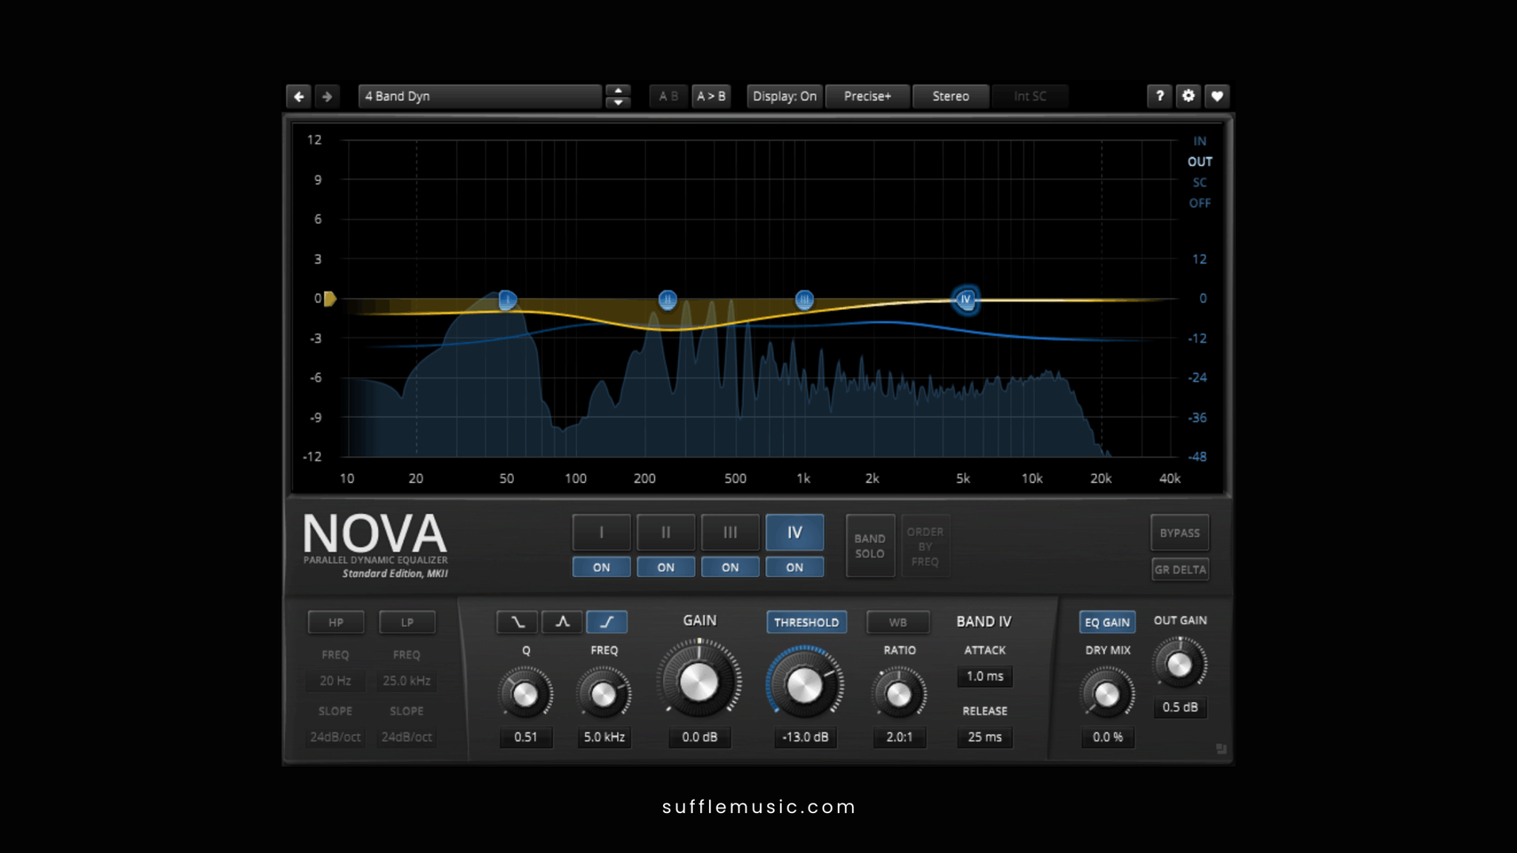Click the -13.0 dB threshold value

(x=805, y=737)
